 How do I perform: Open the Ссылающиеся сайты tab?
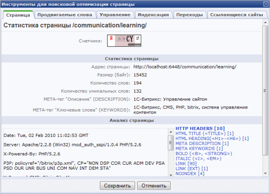[x=237, y=15]
